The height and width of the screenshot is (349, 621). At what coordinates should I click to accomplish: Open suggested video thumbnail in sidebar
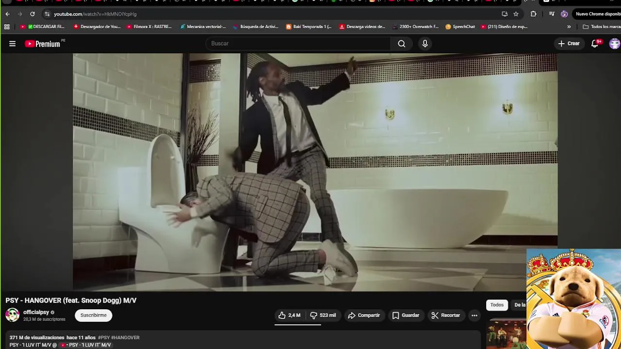[x=507, y=334]
